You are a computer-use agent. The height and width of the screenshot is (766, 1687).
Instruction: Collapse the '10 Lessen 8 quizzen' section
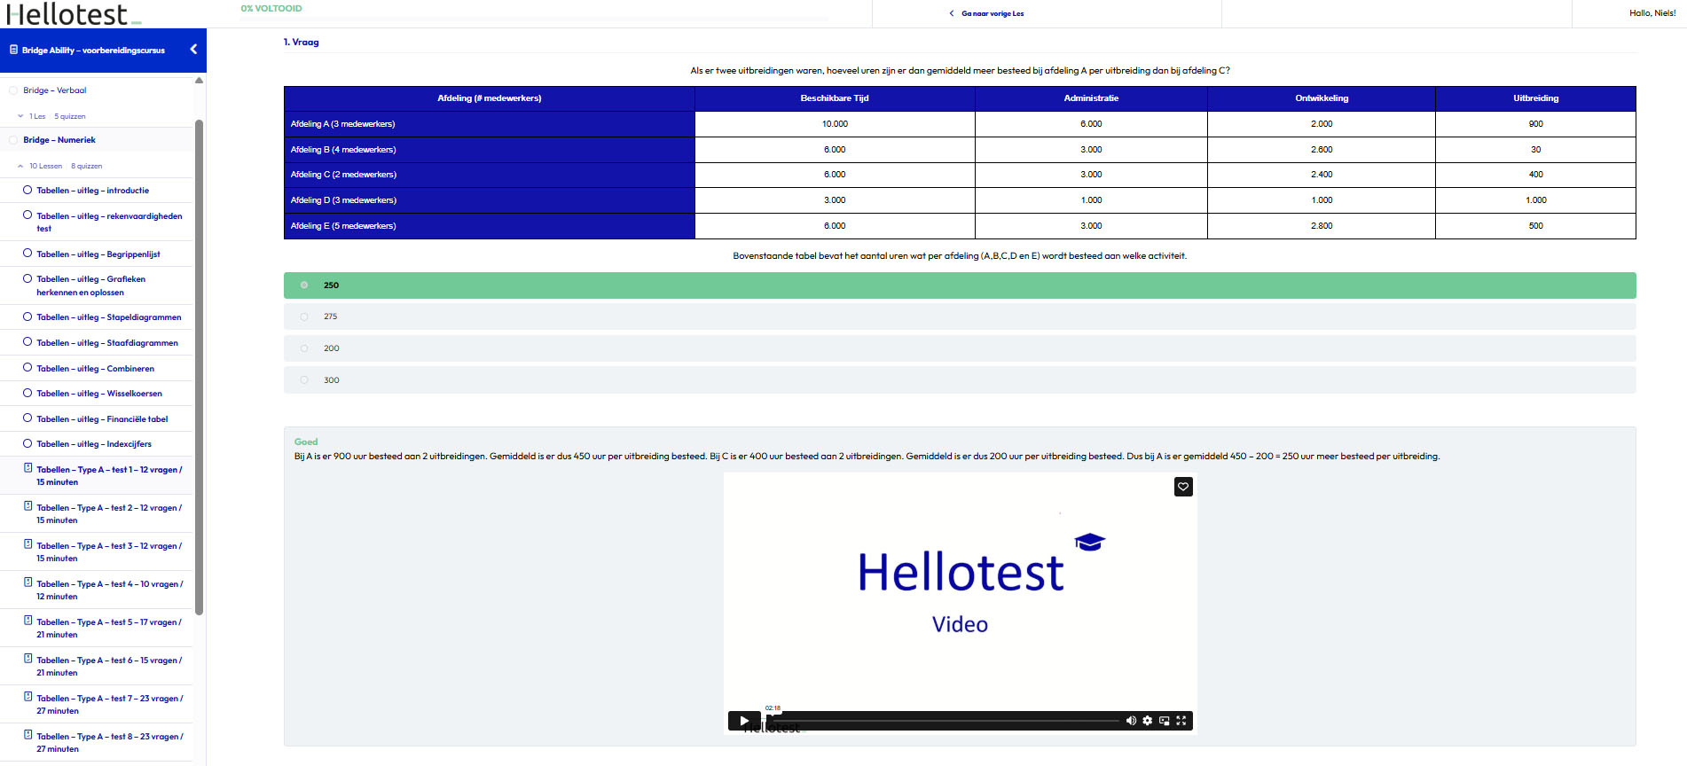point(20,166)
